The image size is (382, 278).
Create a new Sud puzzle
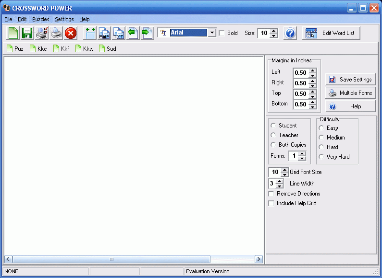(x=108, y=48)
